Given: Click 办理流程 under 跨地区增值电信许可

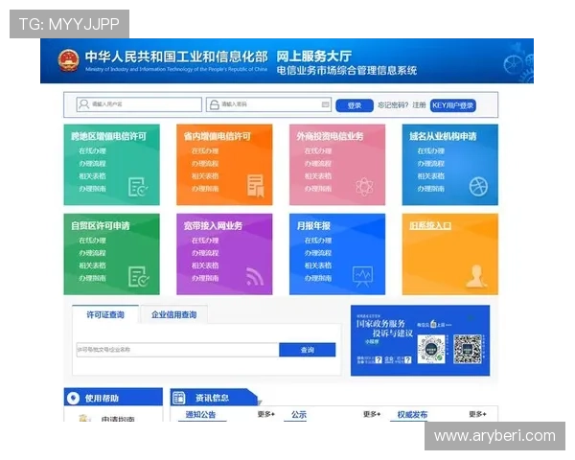Looking at the screenshot, I should click(x=92, y=164).
